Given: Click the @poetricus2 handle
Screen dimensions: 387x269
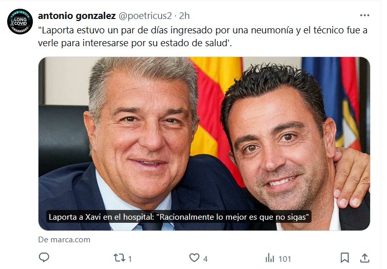Looking at the screenshot, I should pos(145,16).
